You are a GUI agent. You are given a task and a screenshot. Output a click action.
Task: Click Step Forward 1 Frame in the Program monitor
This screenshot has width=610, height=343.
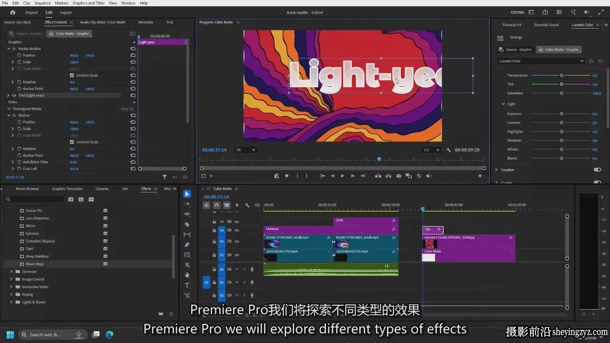click(353, 176)
